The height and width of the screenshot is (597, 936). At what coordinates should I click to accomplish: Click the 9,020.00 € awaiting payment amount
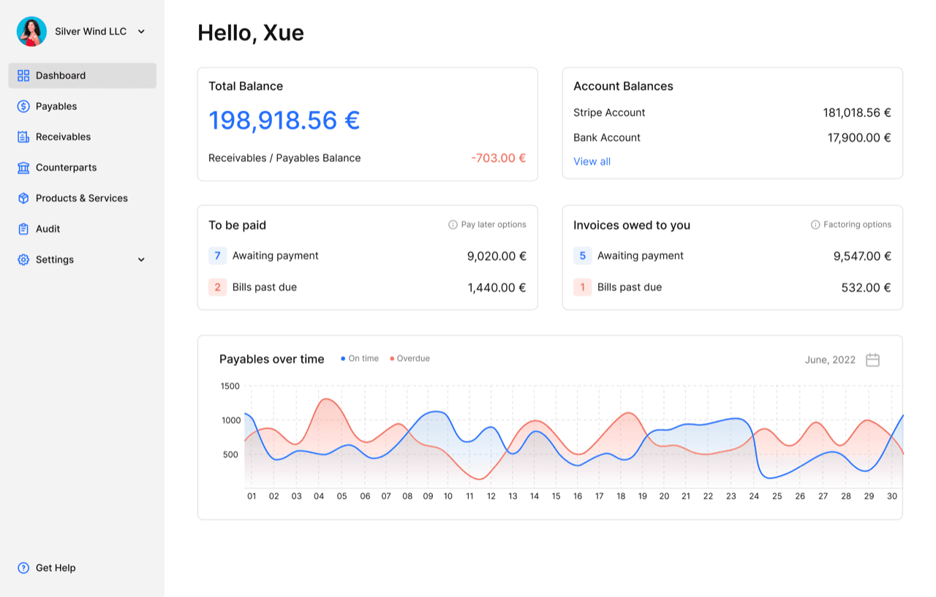[x=497, y=256]
